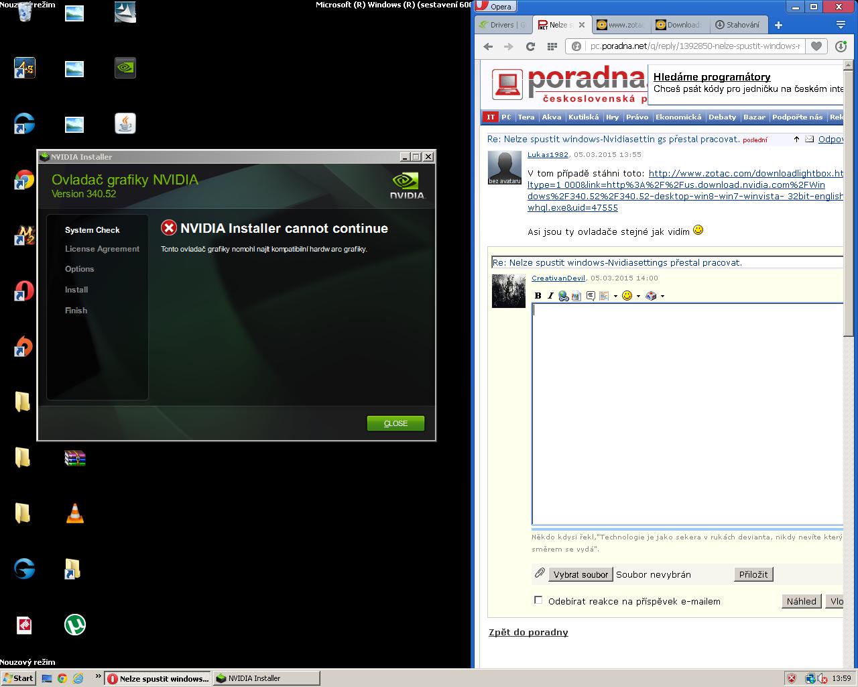Go back with Opera's back arrow

[x=488, y=46]
